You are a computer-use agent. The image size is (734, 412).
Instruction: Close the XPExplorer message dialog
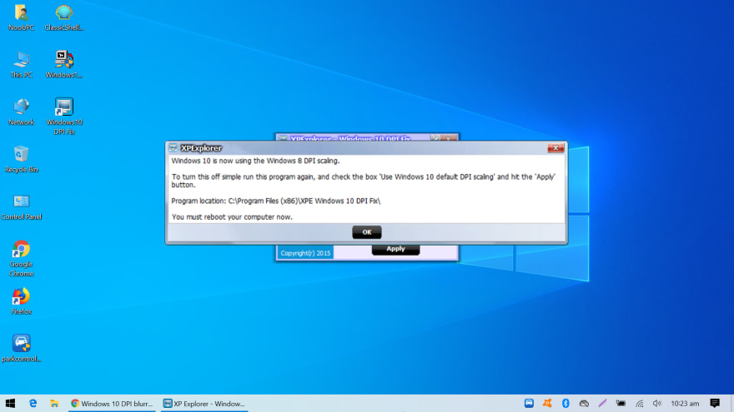556,148
